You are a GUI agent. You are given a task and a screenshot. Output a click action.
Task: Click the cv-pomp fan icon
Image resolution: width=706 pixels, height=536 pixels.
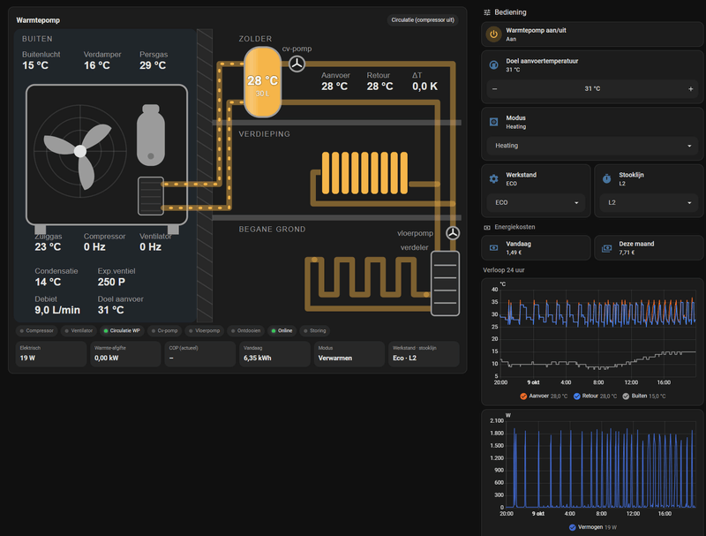point(297,64)
